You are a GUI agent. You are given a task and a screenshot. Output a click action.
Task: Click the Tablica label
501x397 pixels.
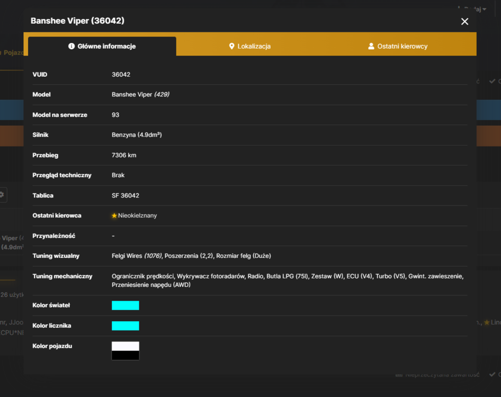[x=43, y=195]
